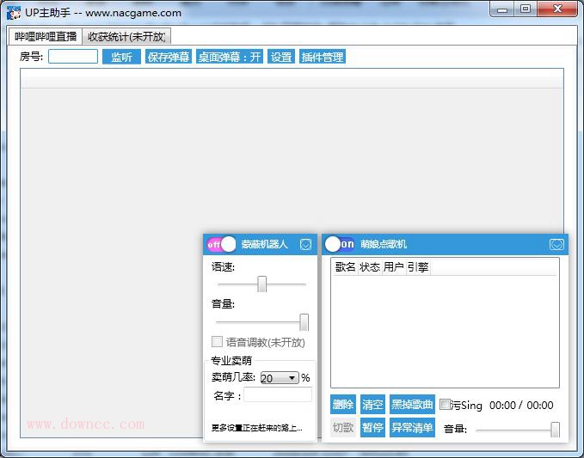Collapse the 卖萌机器人 panel with its chevron icon
The image size is (584, 458).
pos(305,245)
